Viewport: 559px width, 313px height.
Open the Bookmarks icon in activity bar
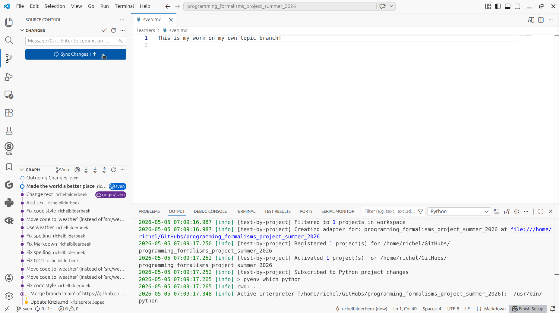click(x=9, y=167)
